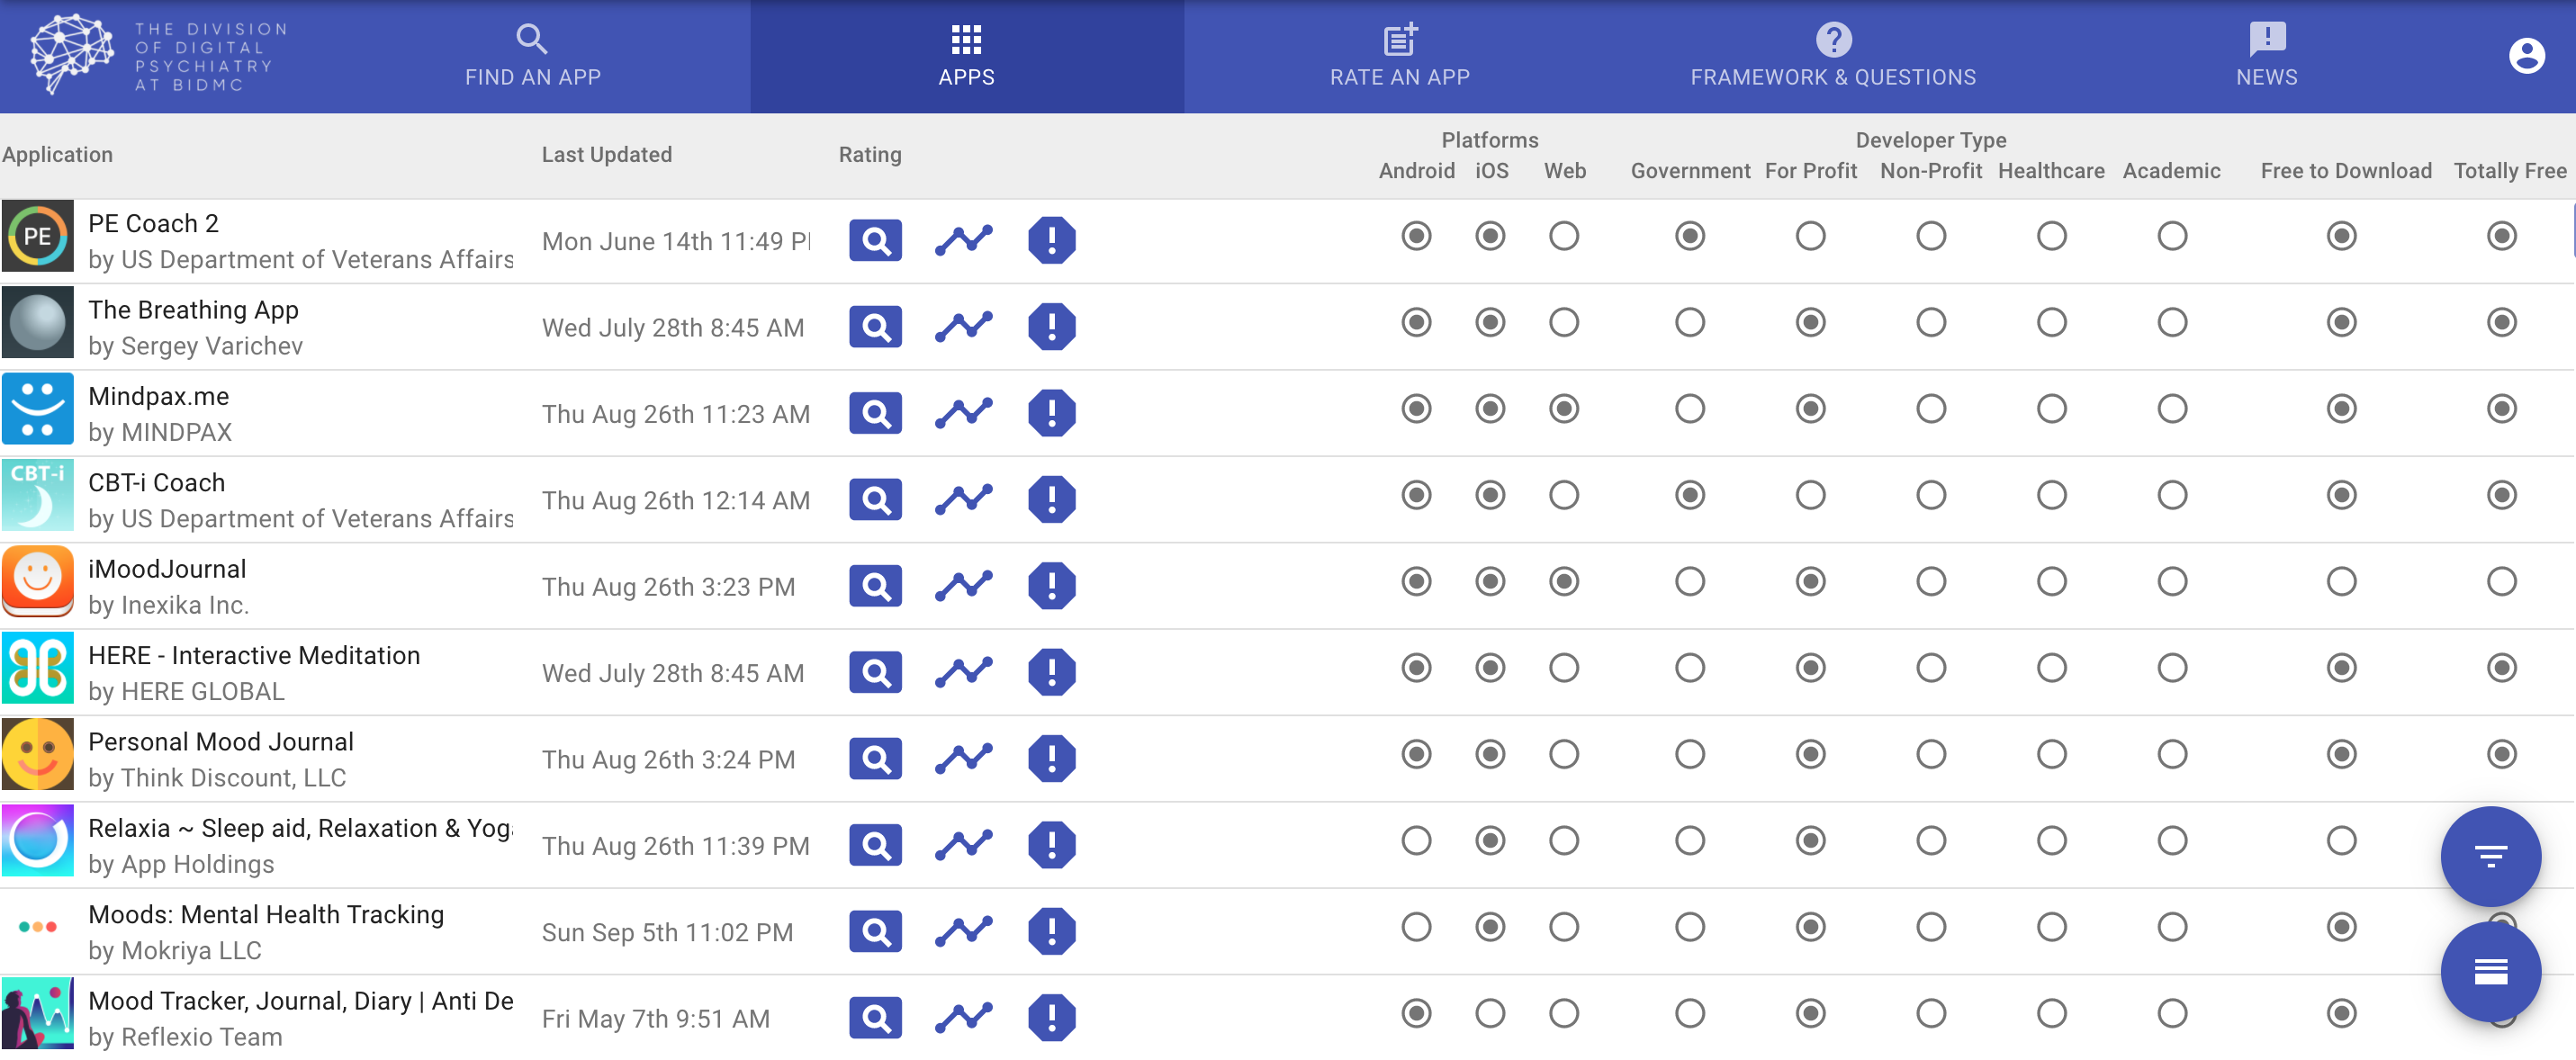Click the Totally Free column header

tap(2509, 171)
